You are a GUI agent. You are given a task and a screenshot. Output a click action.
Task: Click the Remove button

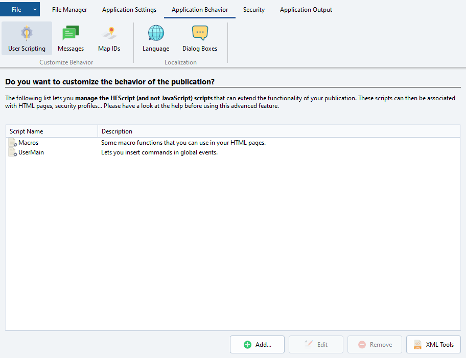tap(375, 345)
